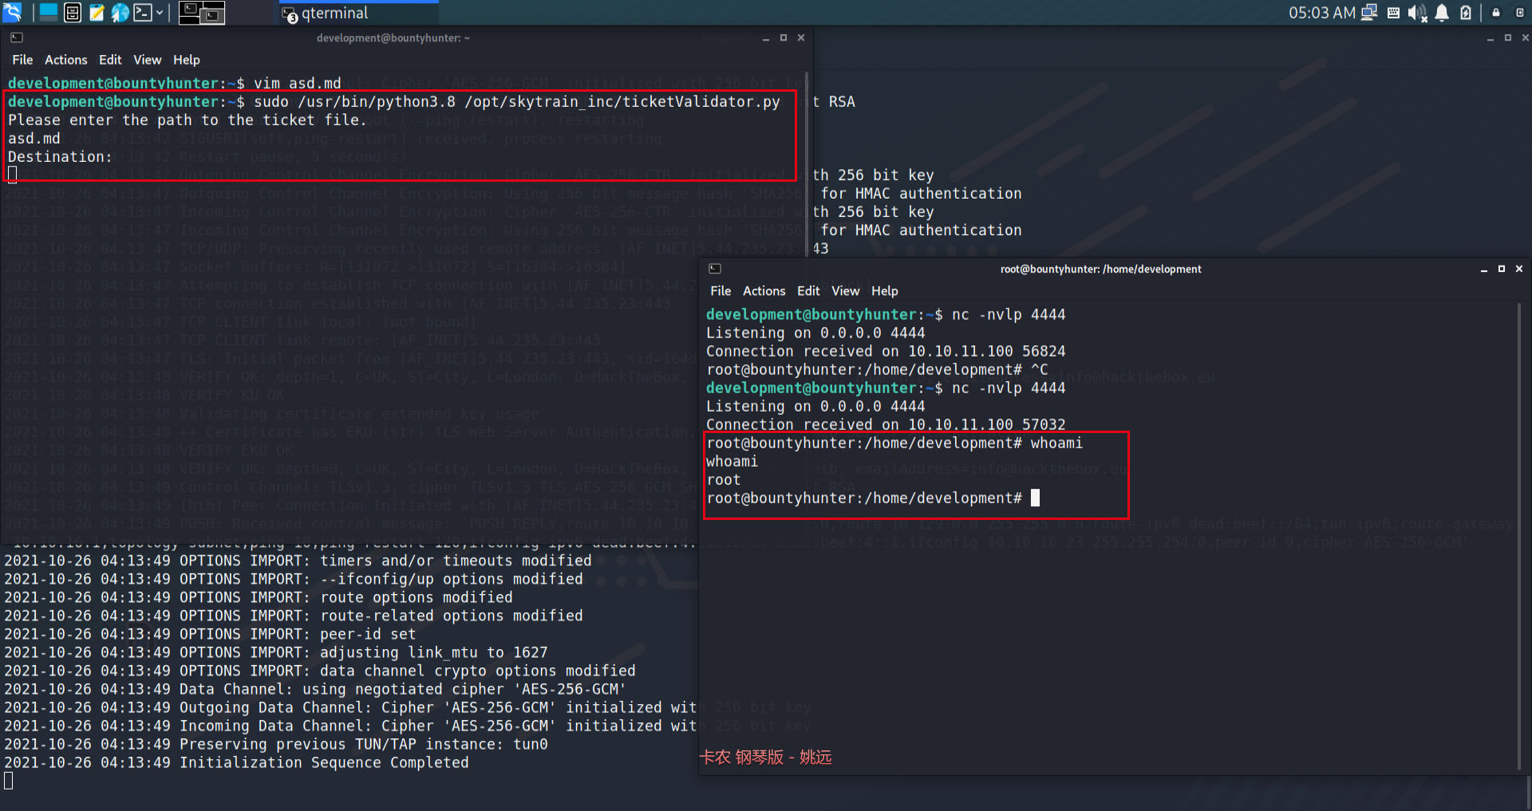This screenshot has width=1532, height=811.
Task: Click 'OPTIONS IMPORT: route options modified' line
Action: click(259, 598)
